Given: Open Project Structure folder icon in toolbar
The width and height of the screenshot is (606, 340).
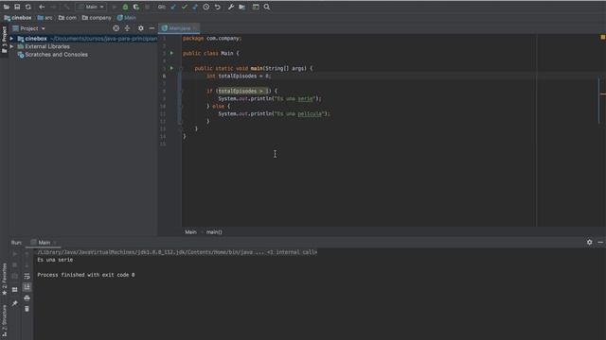Looking at the screenshot, I should 242,7.
